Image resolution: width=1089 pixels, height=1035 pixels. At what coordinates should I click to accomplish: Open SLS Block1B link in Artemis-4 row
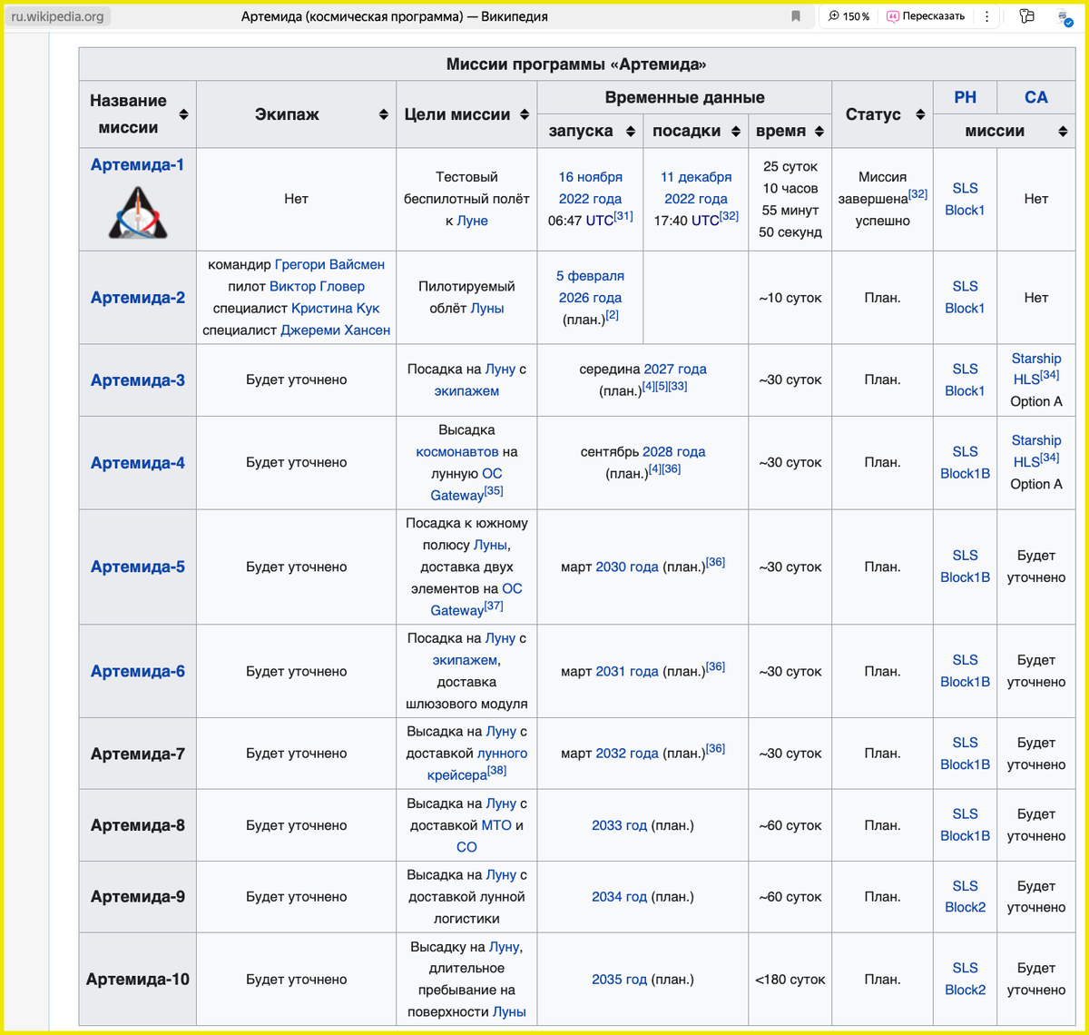965,462
